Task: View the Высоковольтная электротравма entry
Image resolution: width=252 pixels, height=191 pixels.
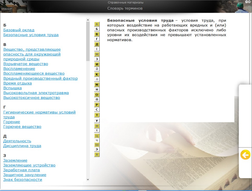Action: click(36, 93)
